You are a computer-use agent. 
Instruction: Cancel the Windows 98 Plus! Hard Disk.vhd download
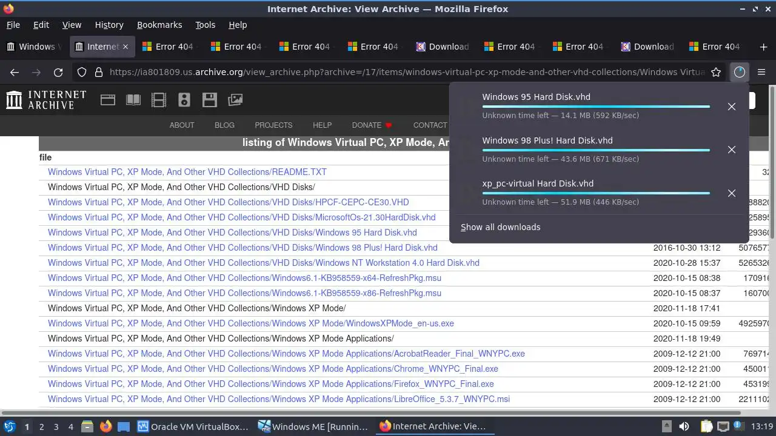pos(732,150)
